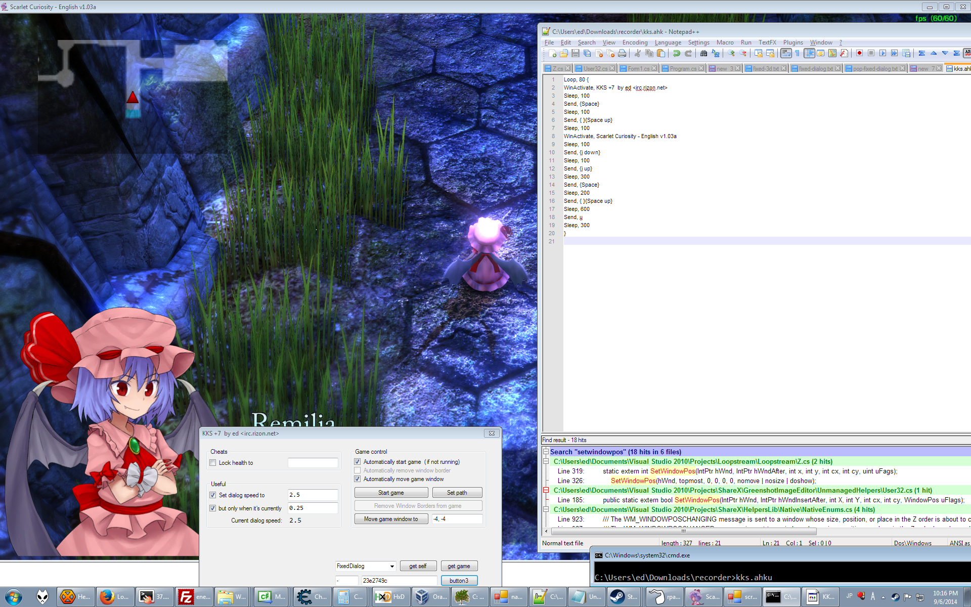Open the FixedDialog combo box
The width and height of the screenshot is (971, 607).
(366, 566)
